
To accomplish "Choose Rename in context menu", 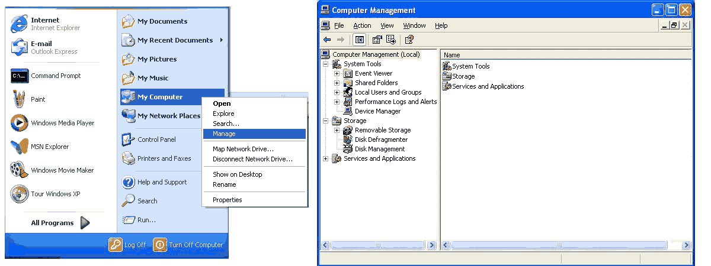I will click(x=255, y=184).
